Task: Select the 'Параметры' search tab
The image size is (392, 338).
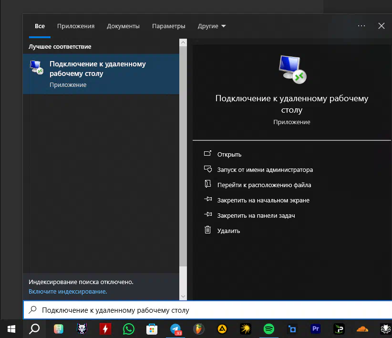Action: coord(168,26)
